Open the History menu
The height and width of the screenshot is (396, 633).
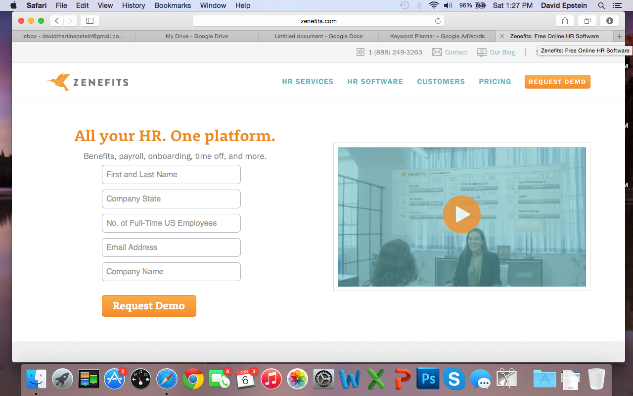click(134, 5)
